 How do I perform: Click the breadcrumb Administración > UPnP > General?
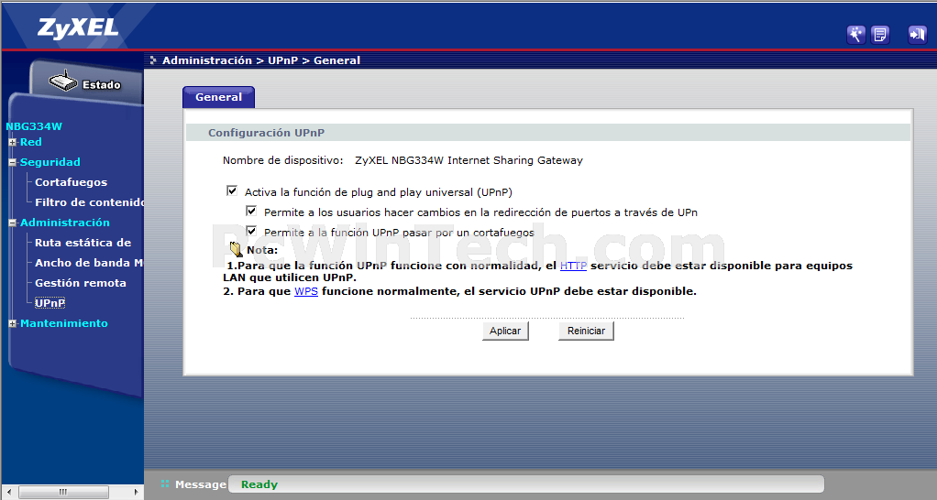pyautogui.click(x=261, y=60)
